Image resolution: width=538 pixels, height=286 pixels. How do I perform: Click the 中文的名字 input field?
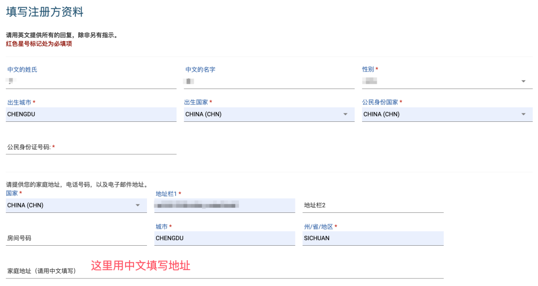pos(269,82)
